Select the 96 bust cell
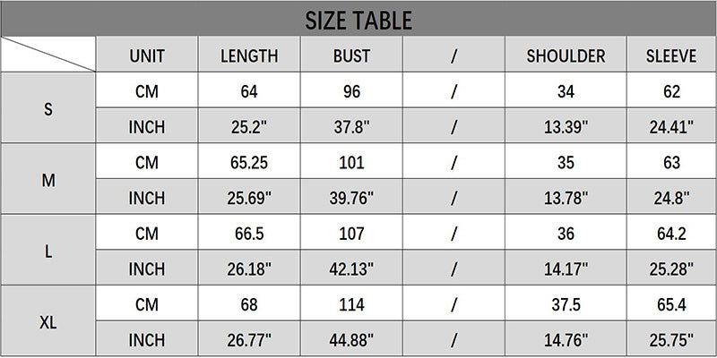Viewport: 717px width, 358px height. tap(352, 91)
